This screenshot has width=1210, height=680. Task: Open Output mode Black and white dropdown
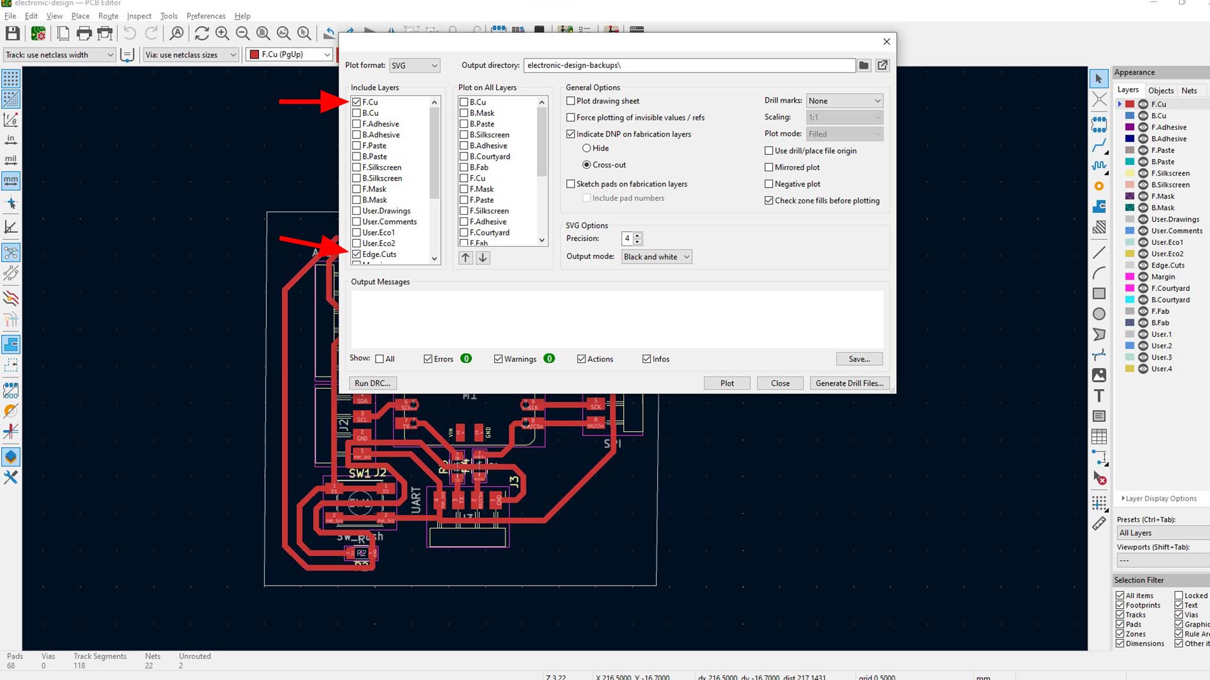pyautogui.click(x=657, y=257)
